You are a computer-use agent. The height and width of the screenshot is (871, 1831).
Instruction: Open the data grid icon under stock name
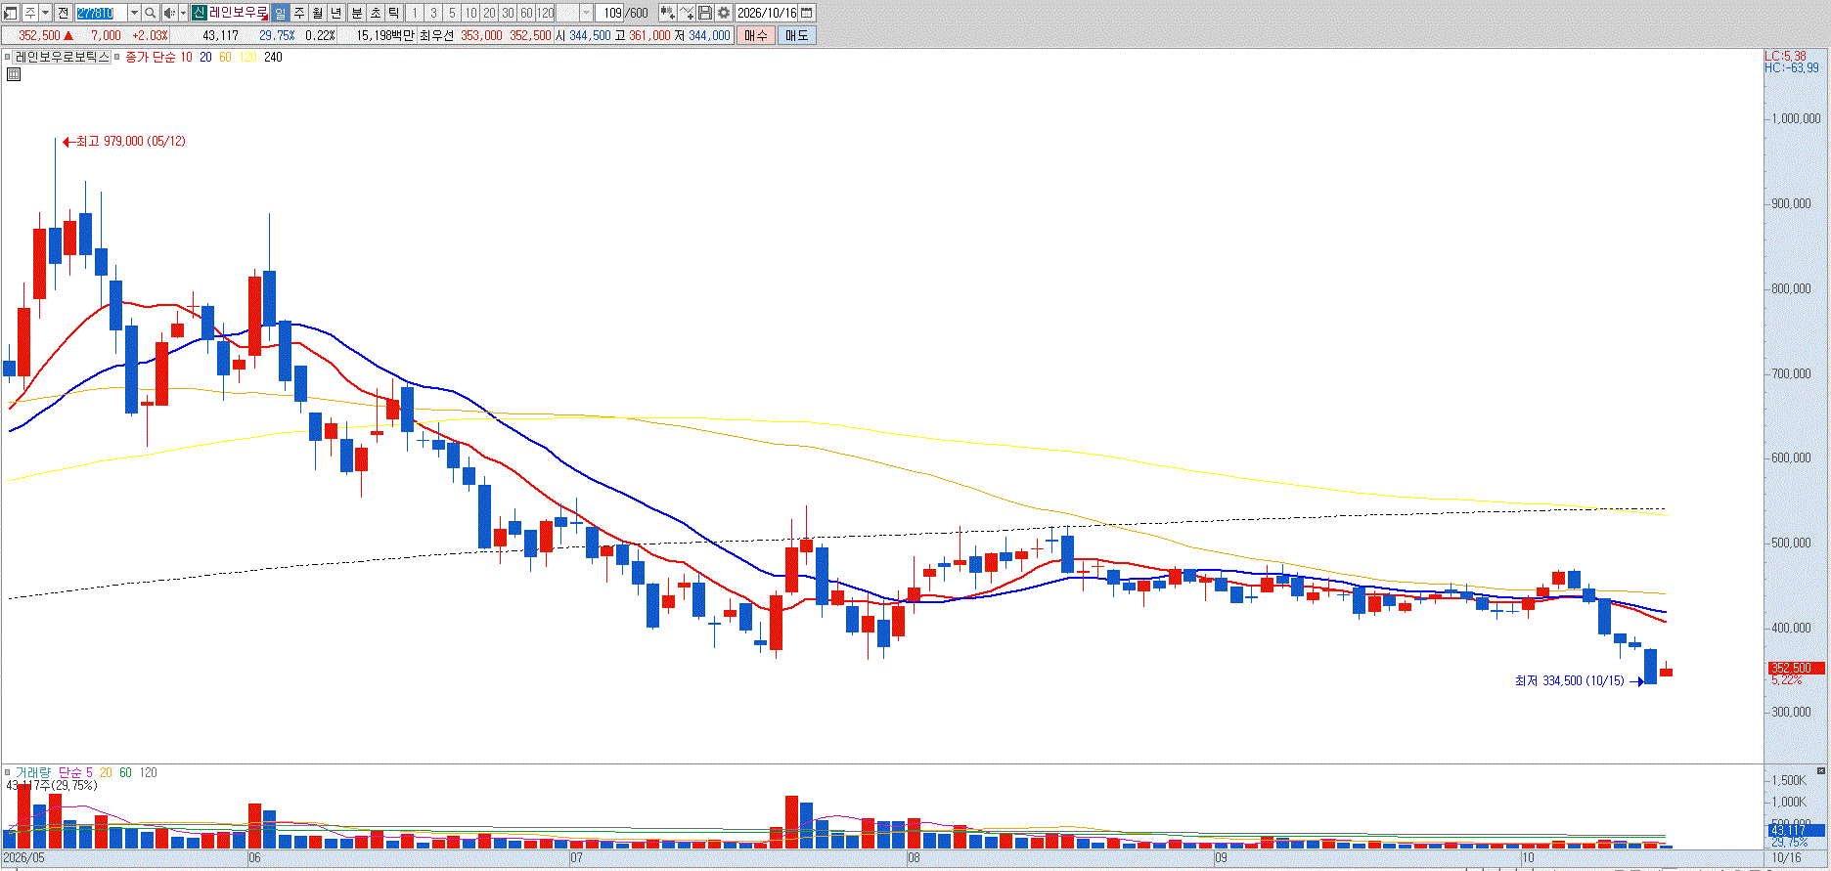click(x=13, y=74)
